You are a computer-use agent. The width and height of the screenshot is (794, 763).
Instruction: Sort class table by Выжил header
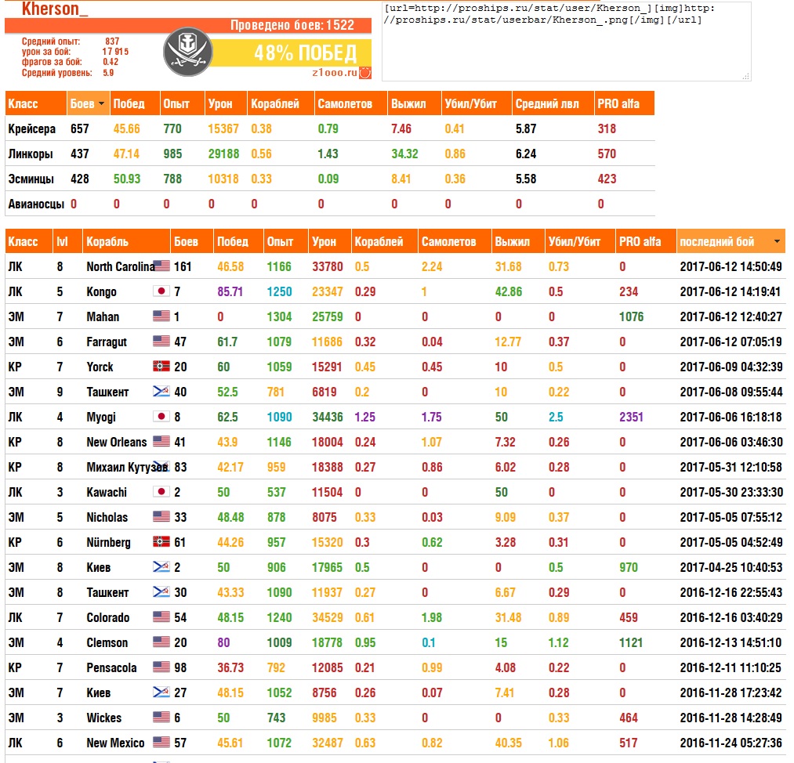[414, 103]
